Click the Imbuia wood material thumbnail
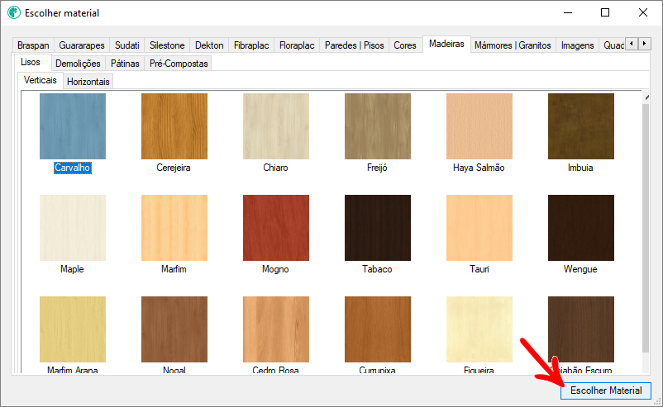The image size is (663, 407). click(x=580, y=126)
